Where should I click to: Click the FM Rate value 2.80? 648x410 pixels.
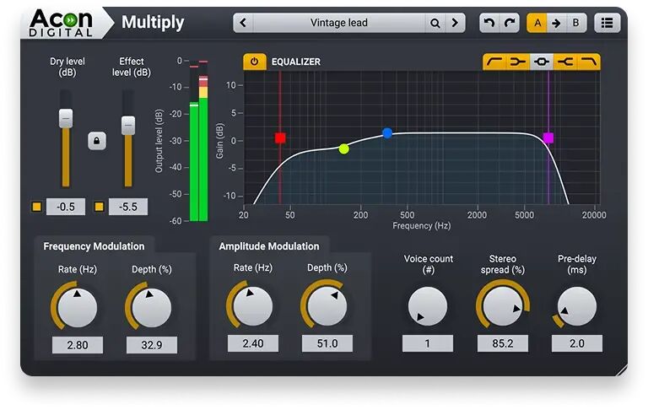point(78,345)
